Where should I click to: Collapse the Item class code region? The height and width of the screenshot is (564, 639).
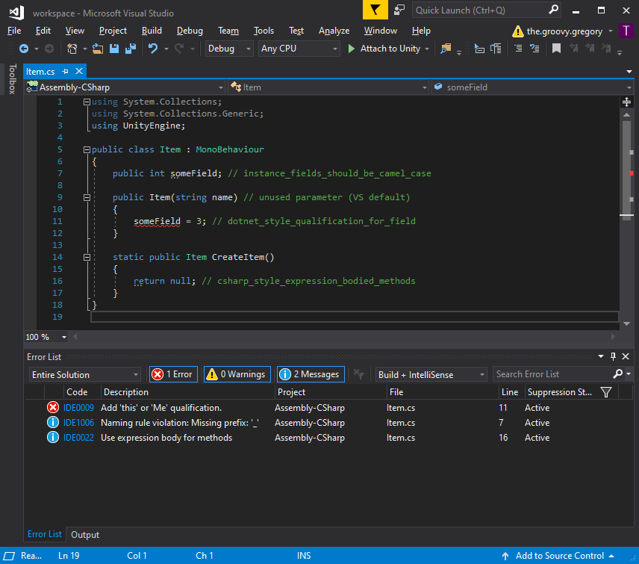point(87,149)
